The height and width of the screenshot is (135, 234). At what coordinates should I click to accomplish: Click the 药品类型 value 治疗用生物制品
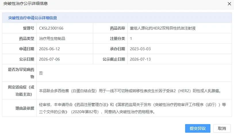[52, 38]
